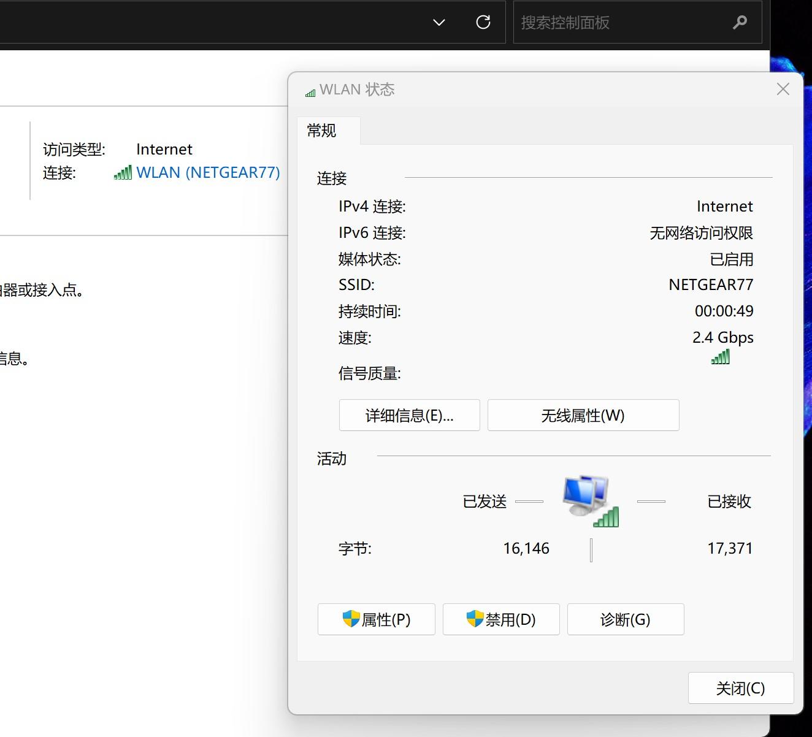Close the WLAN 状态 window with X
This screenshot has width=812, height=737.
[x=783, y=90]
